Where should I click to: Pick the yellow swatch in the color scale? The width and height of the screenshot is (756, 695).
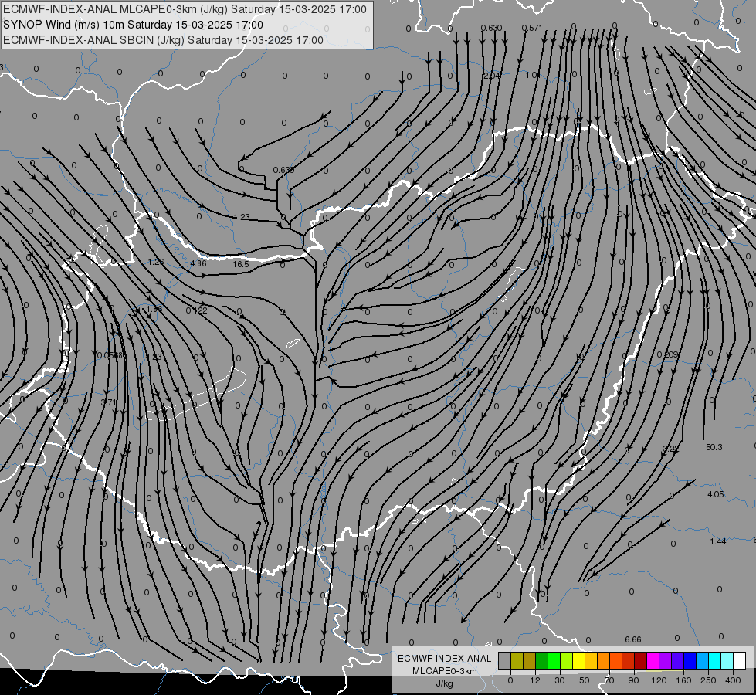(579, 660)
